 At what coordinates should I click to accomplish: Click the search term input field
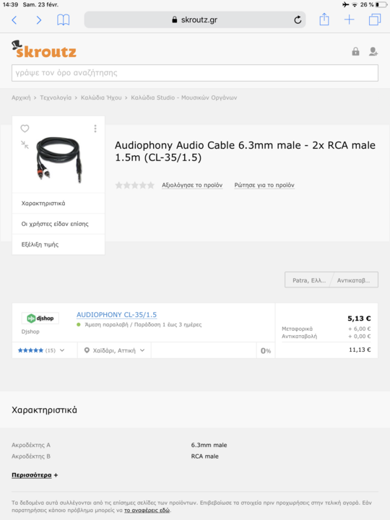tap(195, 73)
